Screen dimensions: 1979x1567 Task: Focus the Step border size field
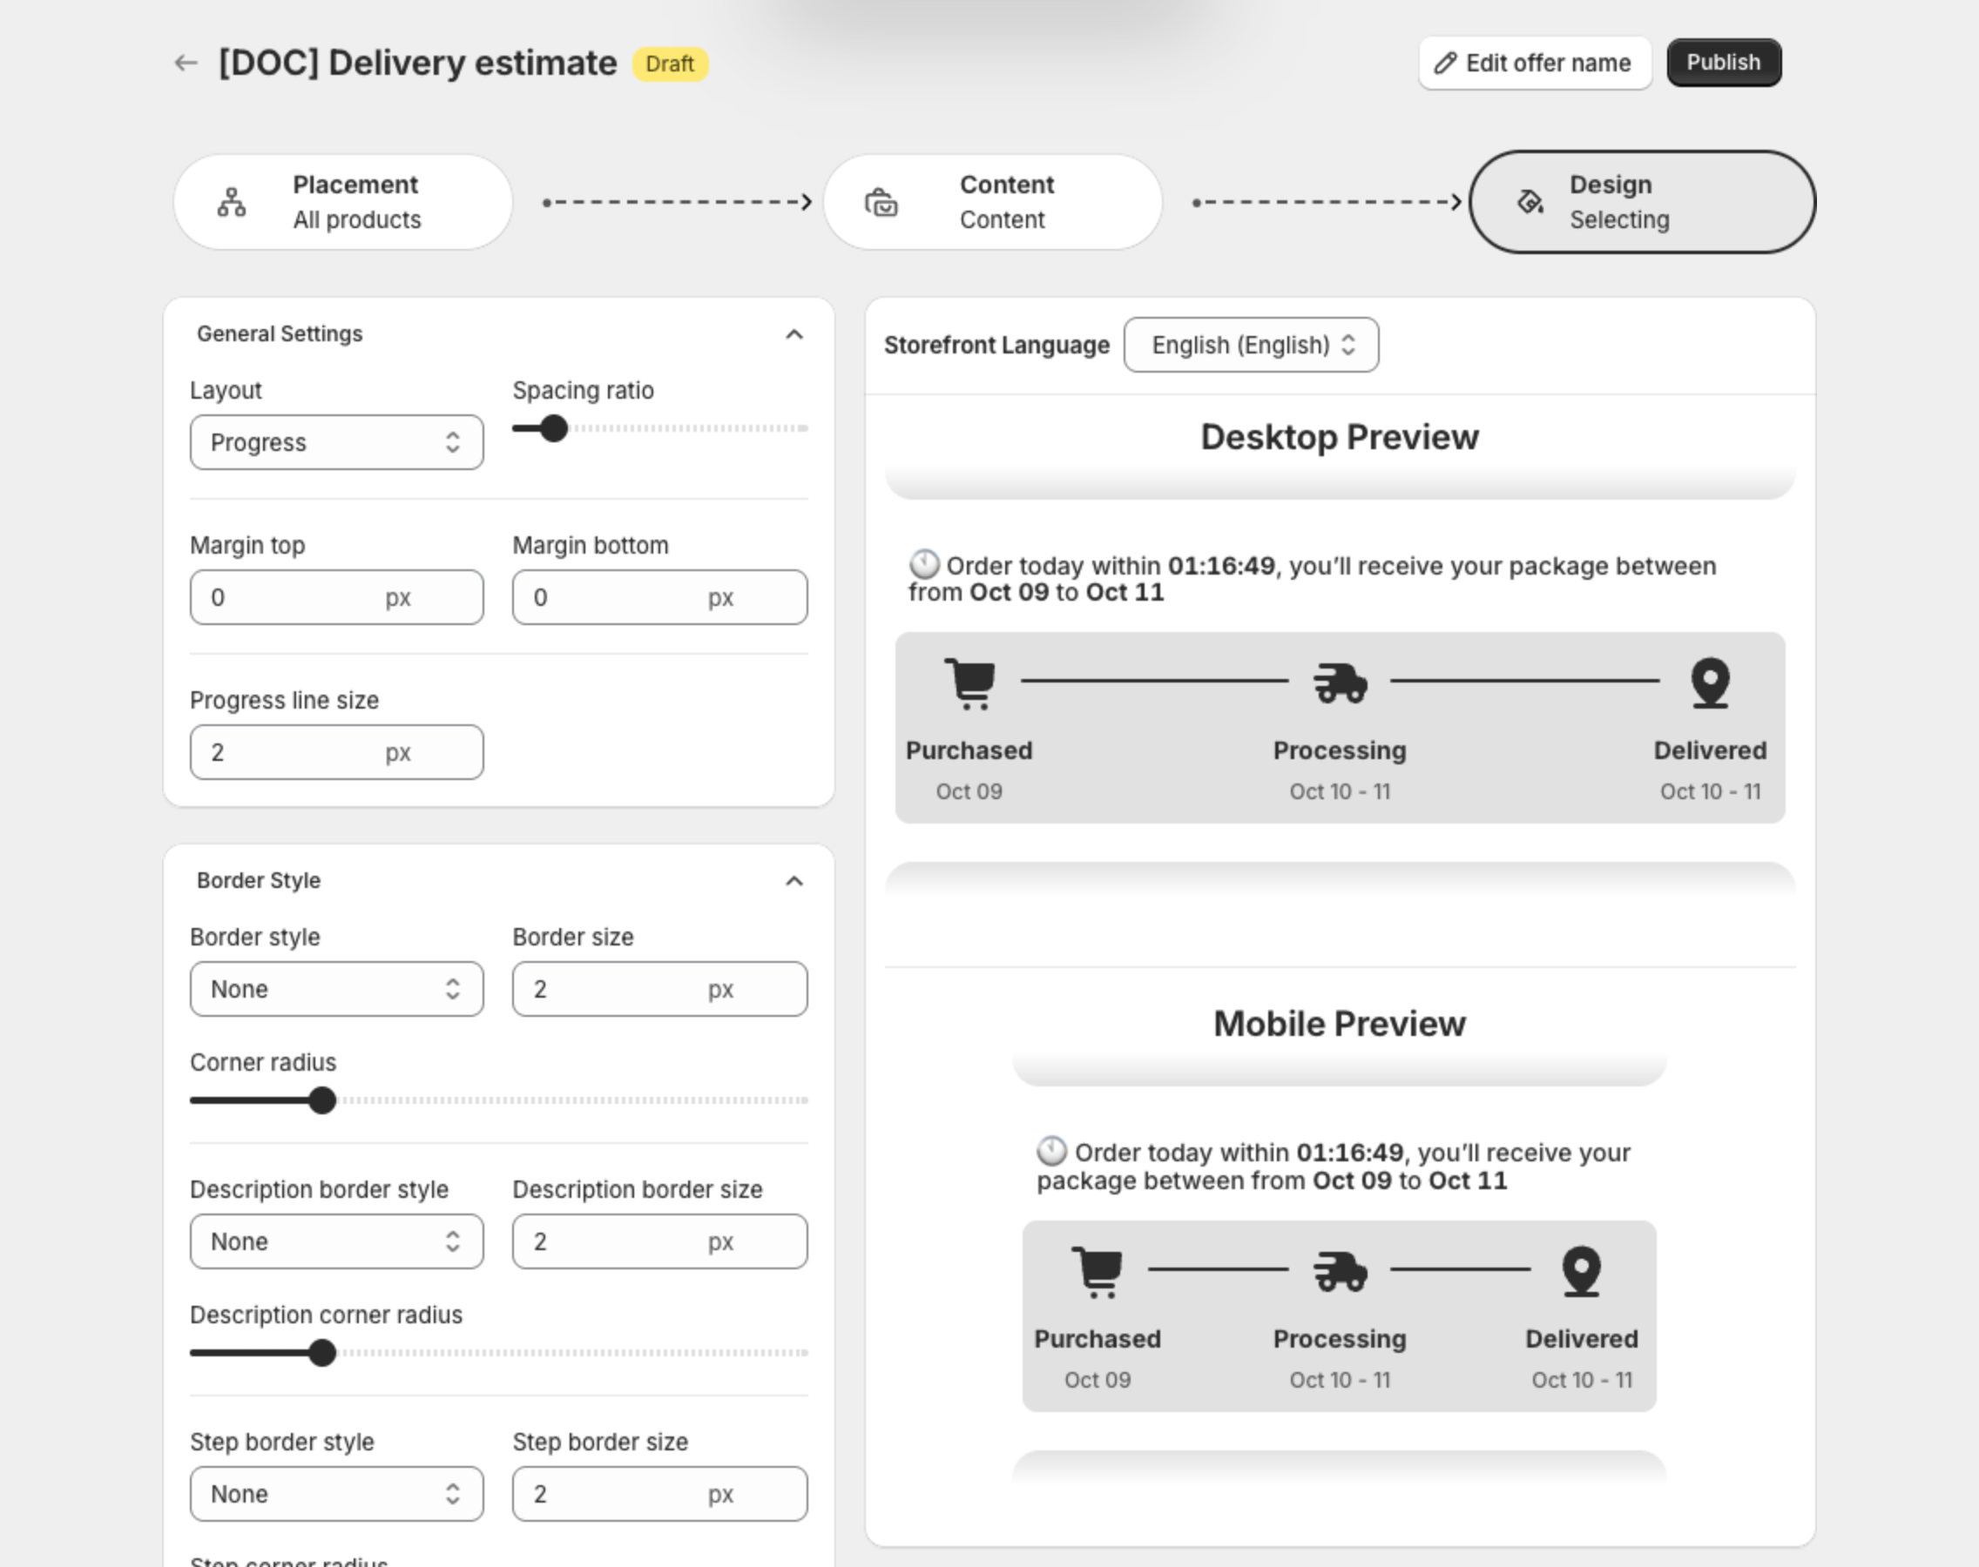[x=660, y=1494]
